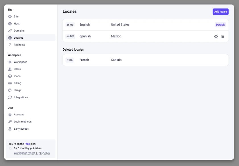This screenshot has height=166, width=239.
Task: Click the Locales globe icon
Action: [x=9, y=38]
